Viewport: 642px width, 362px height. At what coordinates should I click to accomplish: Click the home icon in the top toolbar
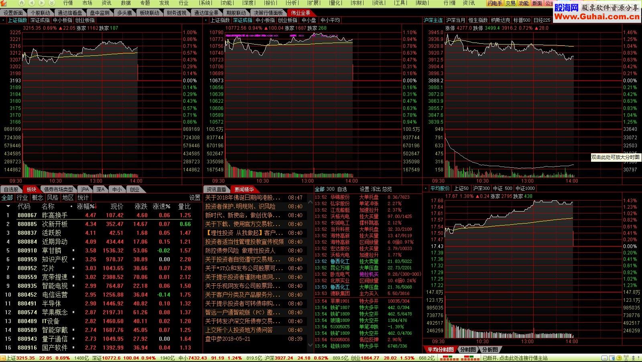coord(22,3)
